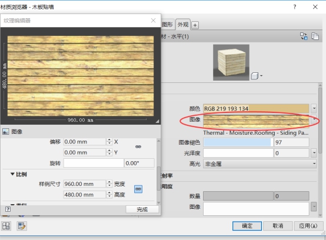Click the 图像褪色 value field 97
This screenshot has width=326, height=240.
pyautogui.click(x=291, y=142)
